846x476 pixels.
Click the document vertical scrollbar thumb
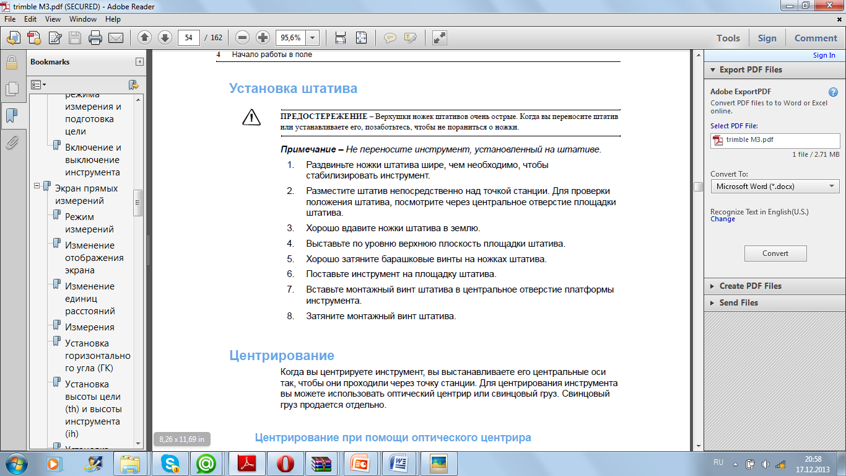click(x=698, y=187)
